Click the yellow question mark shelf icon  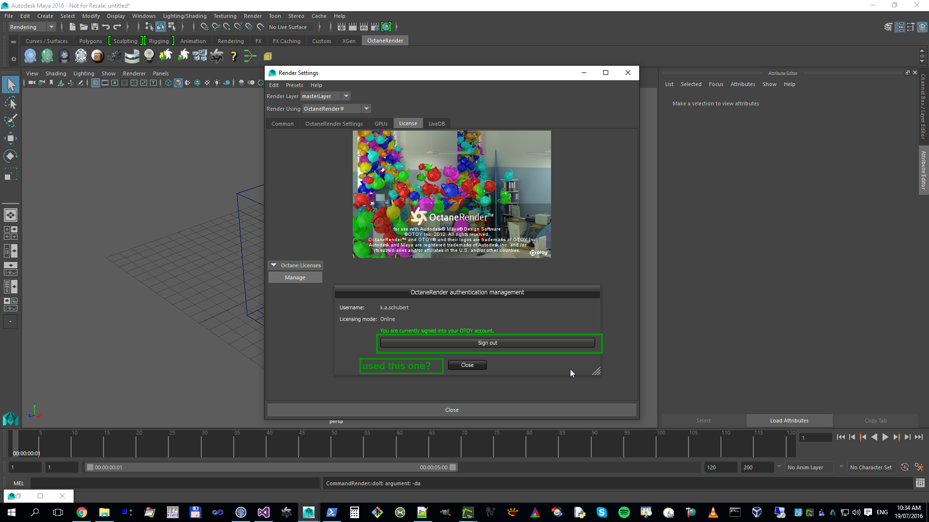pyautogui.click(x=234, y=57)
